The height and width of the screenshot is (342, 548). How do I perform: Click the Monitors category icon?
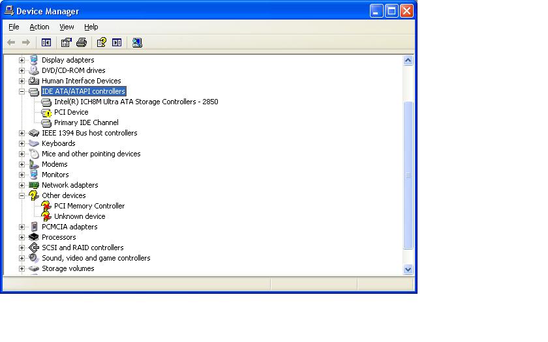[x=34, y=175]
